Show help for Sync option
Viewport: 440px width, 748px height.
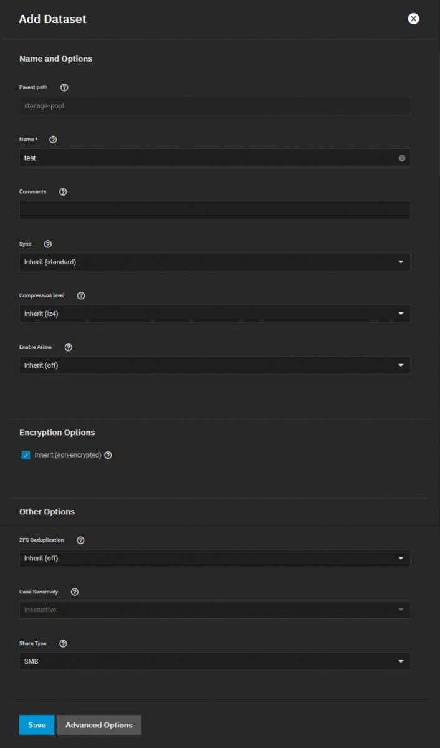[x=48, y=244]
